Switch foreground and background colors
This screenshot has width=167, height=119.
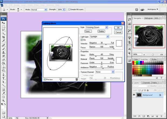[x=5, y=104]
